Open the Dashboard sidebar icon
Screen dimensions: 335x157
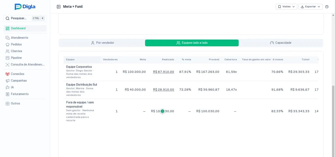click(7, 28)
